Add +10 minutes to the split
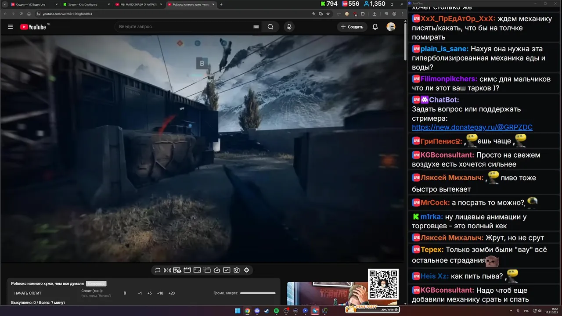Viewport: 562px width, 316px height. tap(160, 293)
